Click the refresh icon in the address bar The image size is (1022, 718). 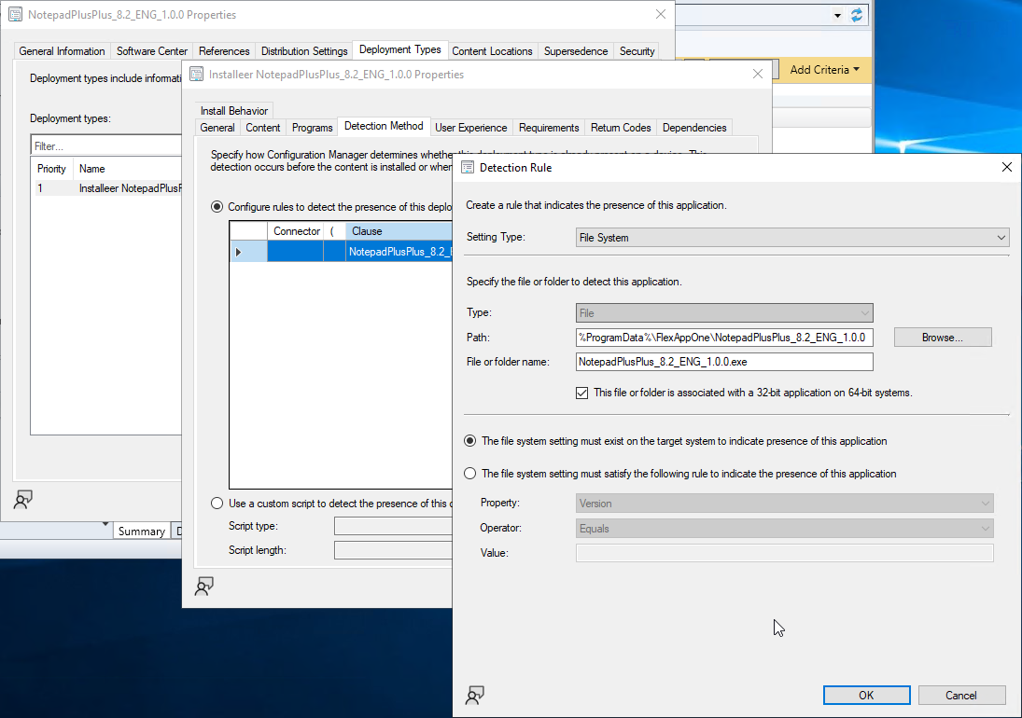[x=856, y=15]
